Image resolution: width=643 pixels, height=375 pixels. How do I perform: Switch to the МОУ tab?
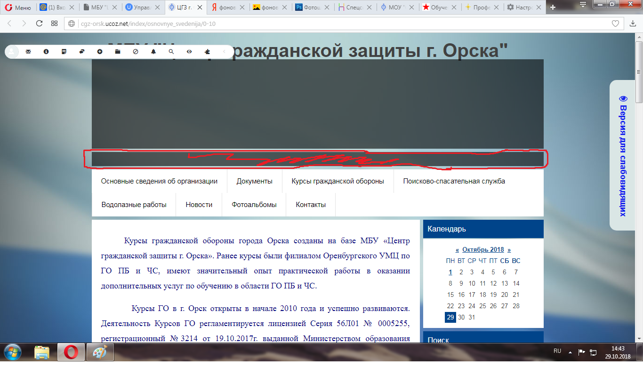pos(399,8)
